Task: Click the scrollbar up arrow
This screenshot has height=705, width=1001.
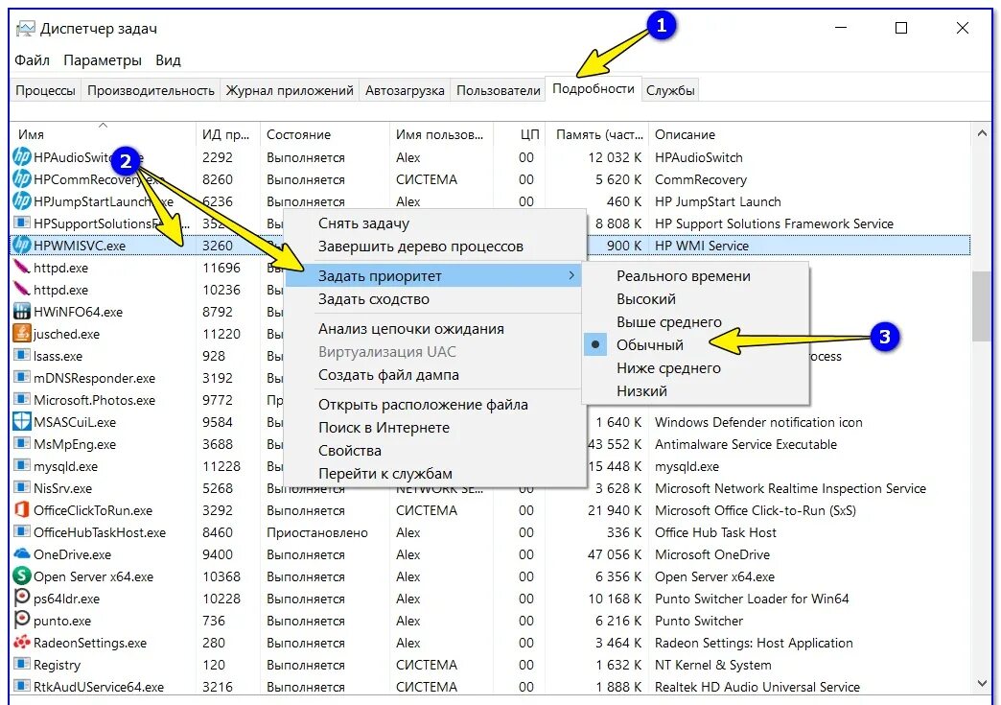Action: 982,133
